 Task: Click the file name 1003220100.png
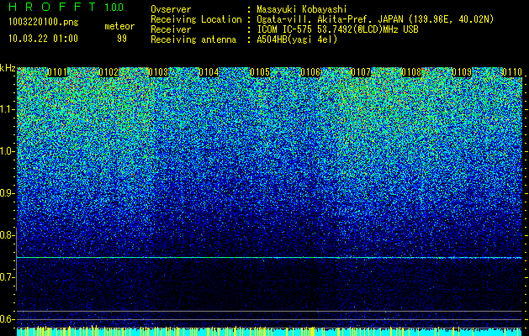pos(44,23)
